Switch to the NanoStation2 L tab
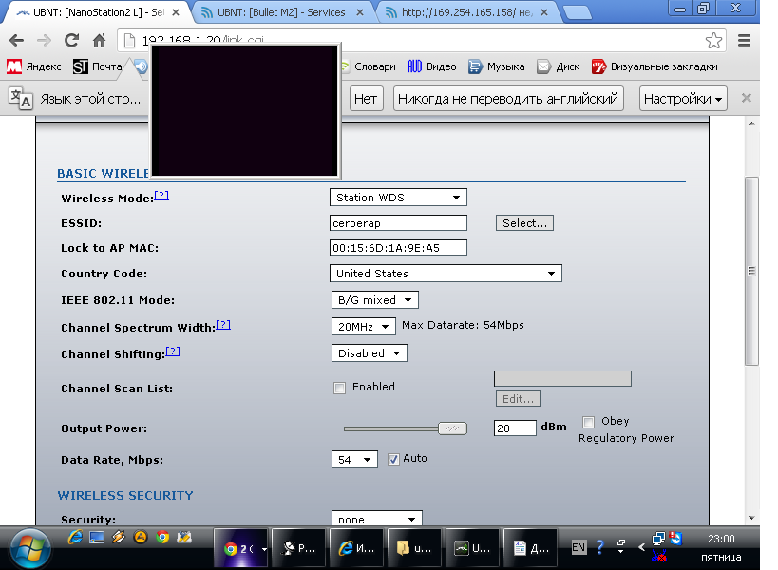 [94, 12]
